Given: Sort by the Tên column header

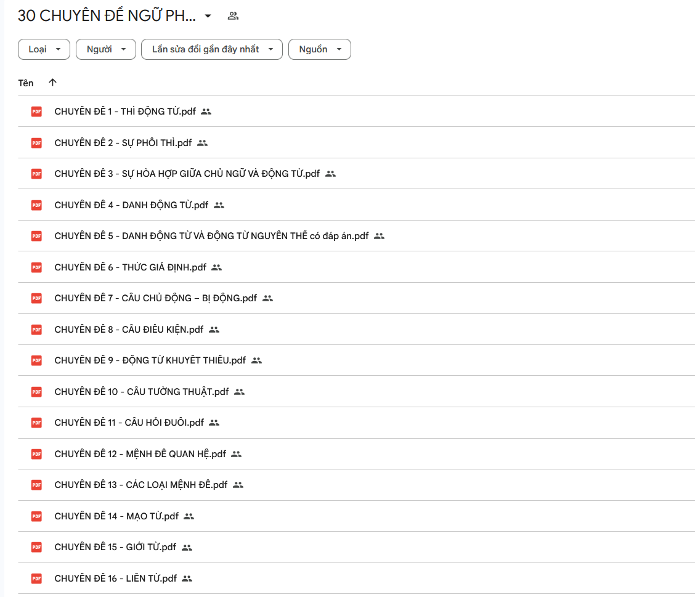Looking at the screenshot, I should coord(26,83).
